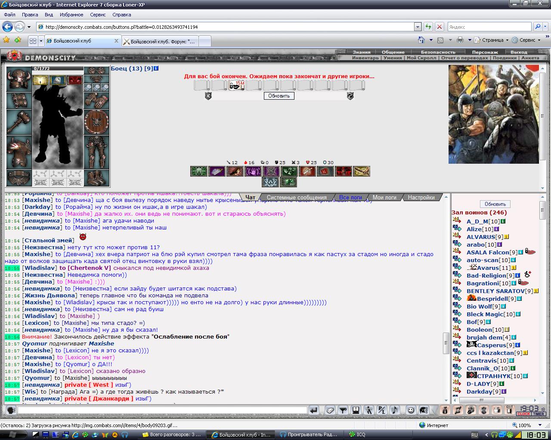This screenshot has width=551, height=440.
Task: Open the quick tabs dropdown arrow
Action: (x=41, y=41)
